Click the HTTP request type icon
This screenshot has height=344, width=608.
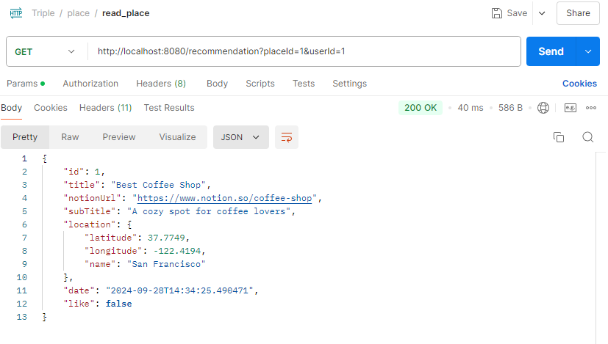click(x=16, y=13)
